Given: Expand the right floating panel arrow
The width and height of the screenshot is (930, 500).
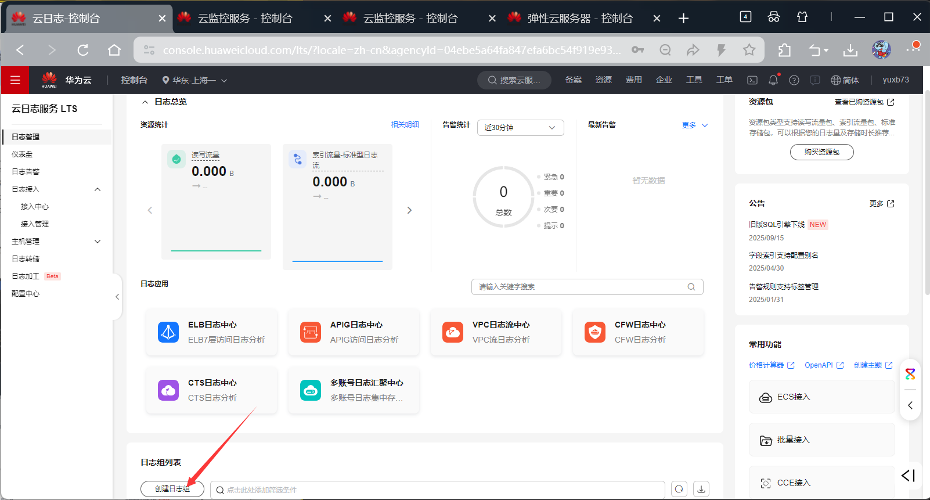Looking at the screenshot, I should tap(910, 405).
